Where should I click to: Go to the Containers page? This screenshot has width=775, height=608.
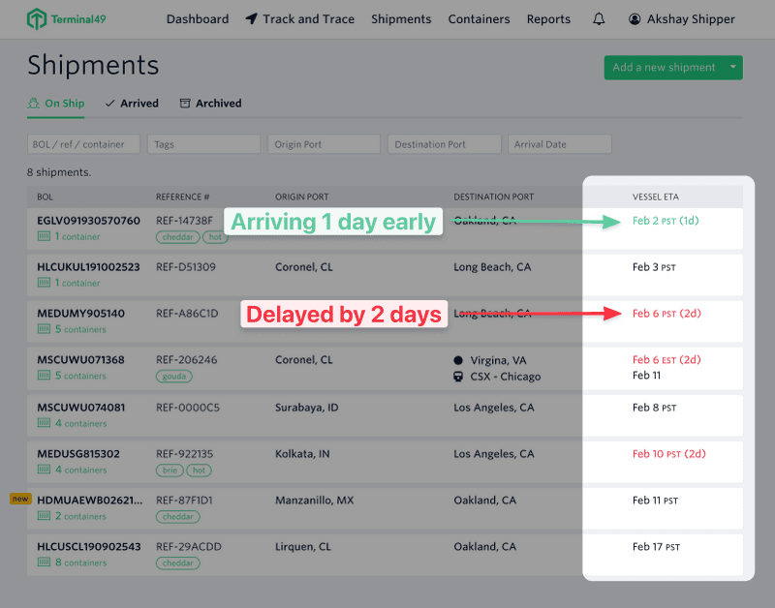[x=479, y=19]
